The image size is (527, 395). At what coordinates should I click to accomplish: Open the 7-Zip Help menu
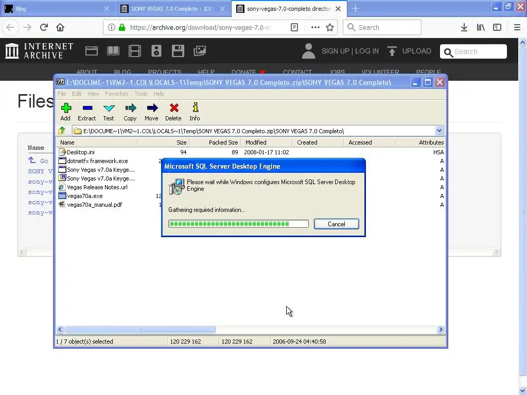click(x=159, y=94)
